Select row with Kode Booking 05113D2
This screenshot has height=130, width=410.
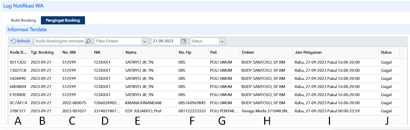[204, 63]
